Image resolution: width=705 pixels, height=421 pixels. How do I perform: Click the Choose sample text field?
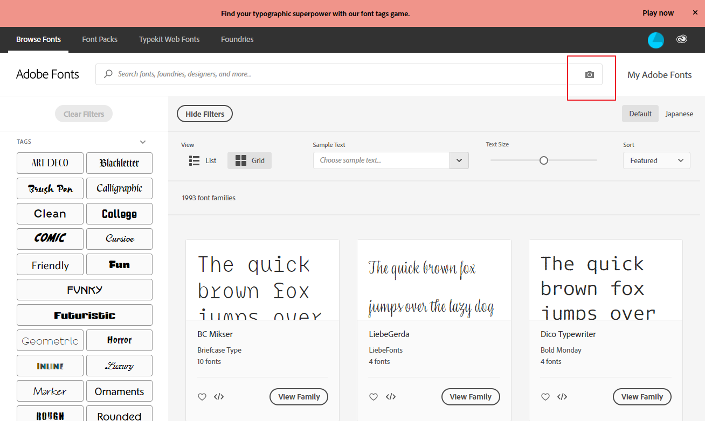382,160
